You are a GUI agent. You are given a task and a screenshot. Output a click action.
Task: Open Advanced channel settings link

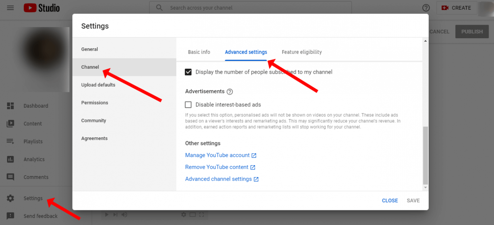[222, 179]
